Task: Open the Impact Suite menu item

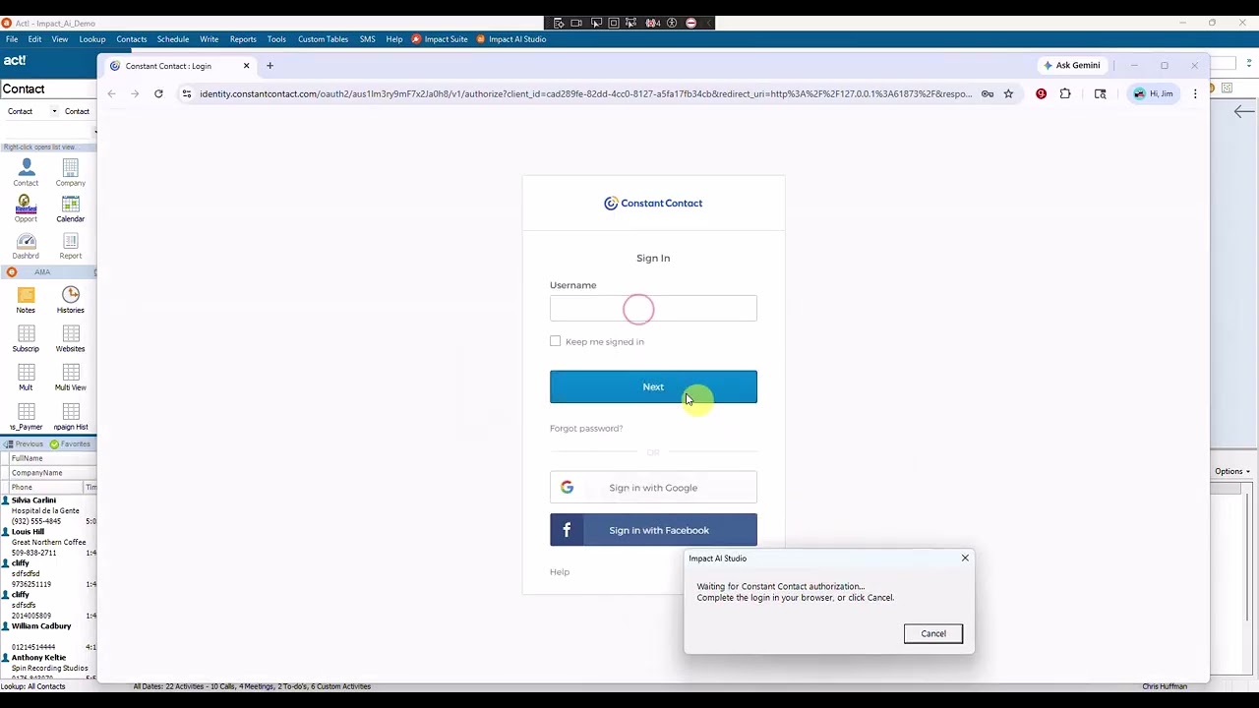Action: (x=440, y=39)
